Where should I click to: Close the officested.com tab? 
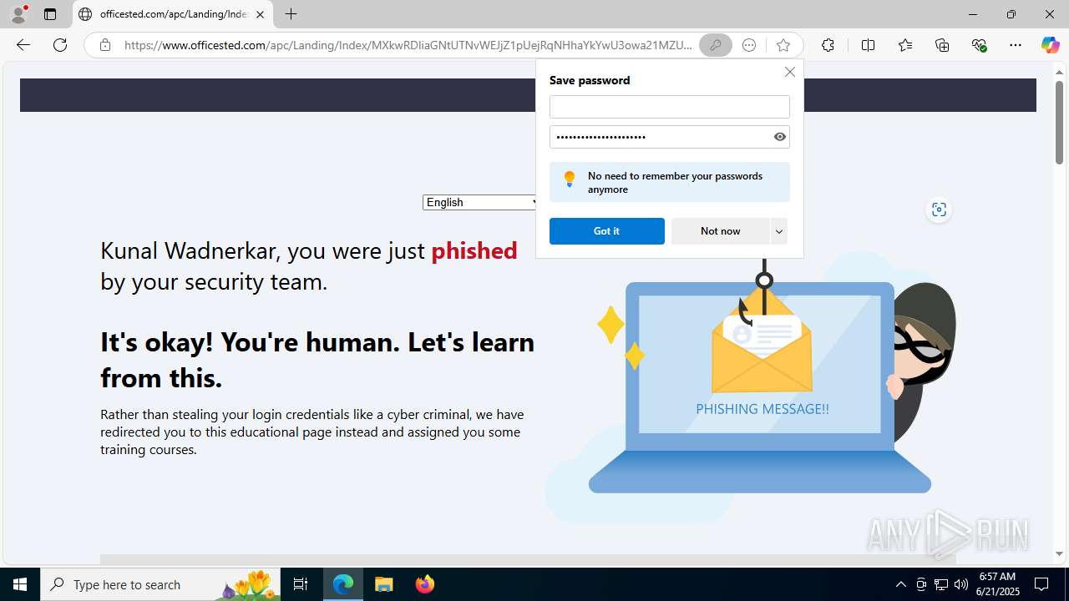[x=260, y=14]
